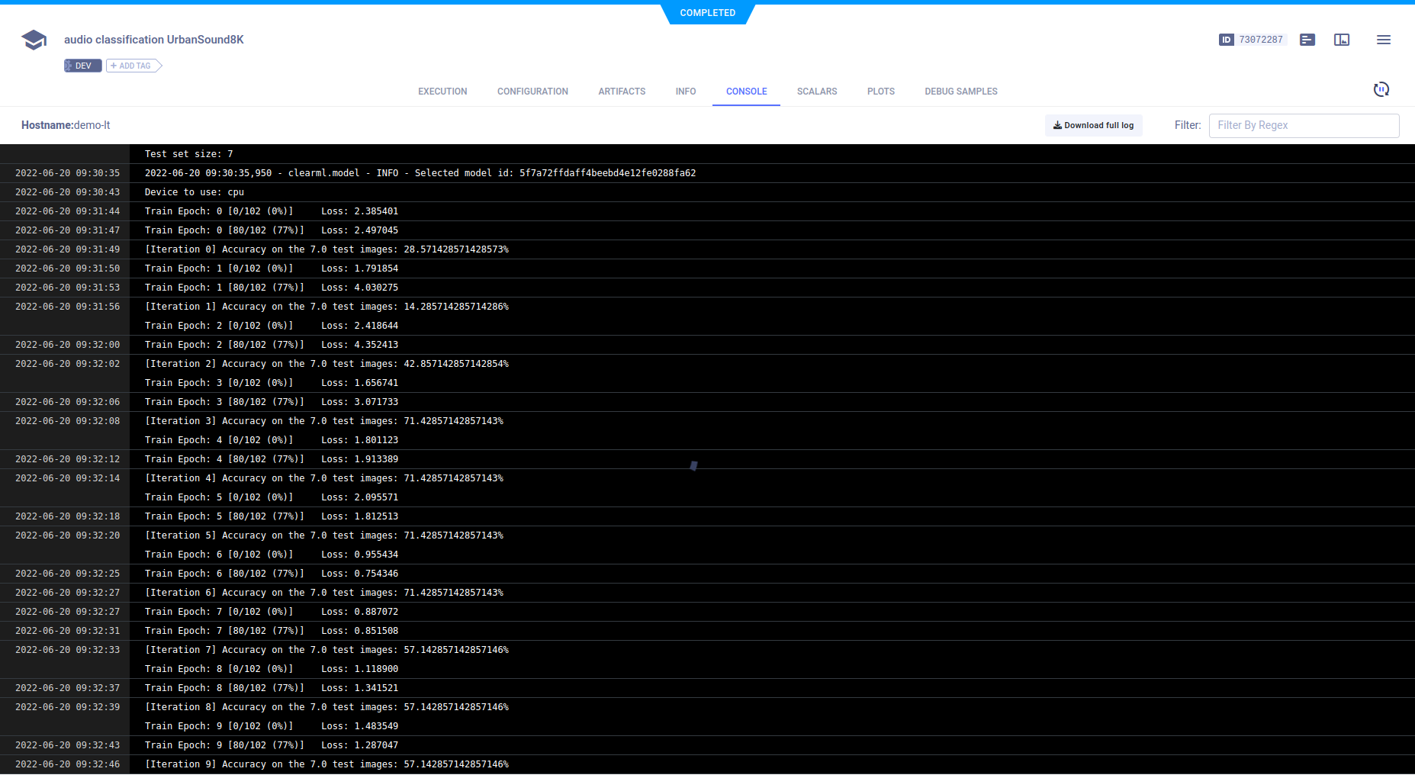The height and width of the screenshot is (775, 1415).
Task: Open the SCALARS tab
Action: coord(816,92)
